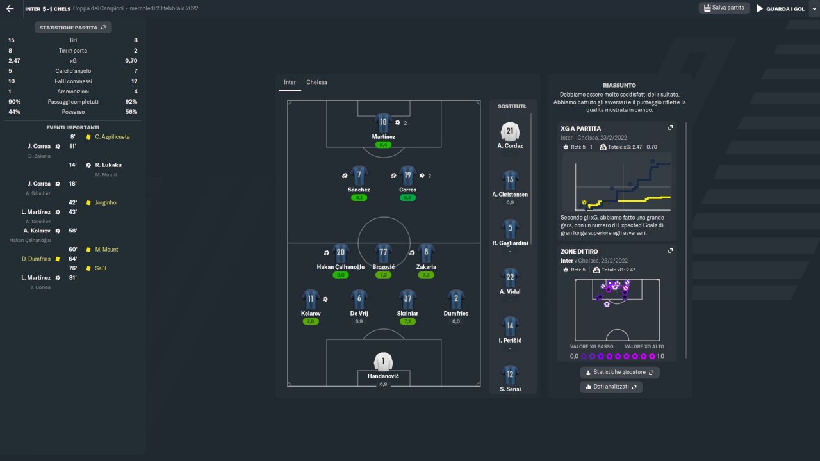The width and height of the screenshot is (820, 461).
Task: Click the play triangle beside Guarda i gol
Action: pyautogui.click(x=760, y=9)
